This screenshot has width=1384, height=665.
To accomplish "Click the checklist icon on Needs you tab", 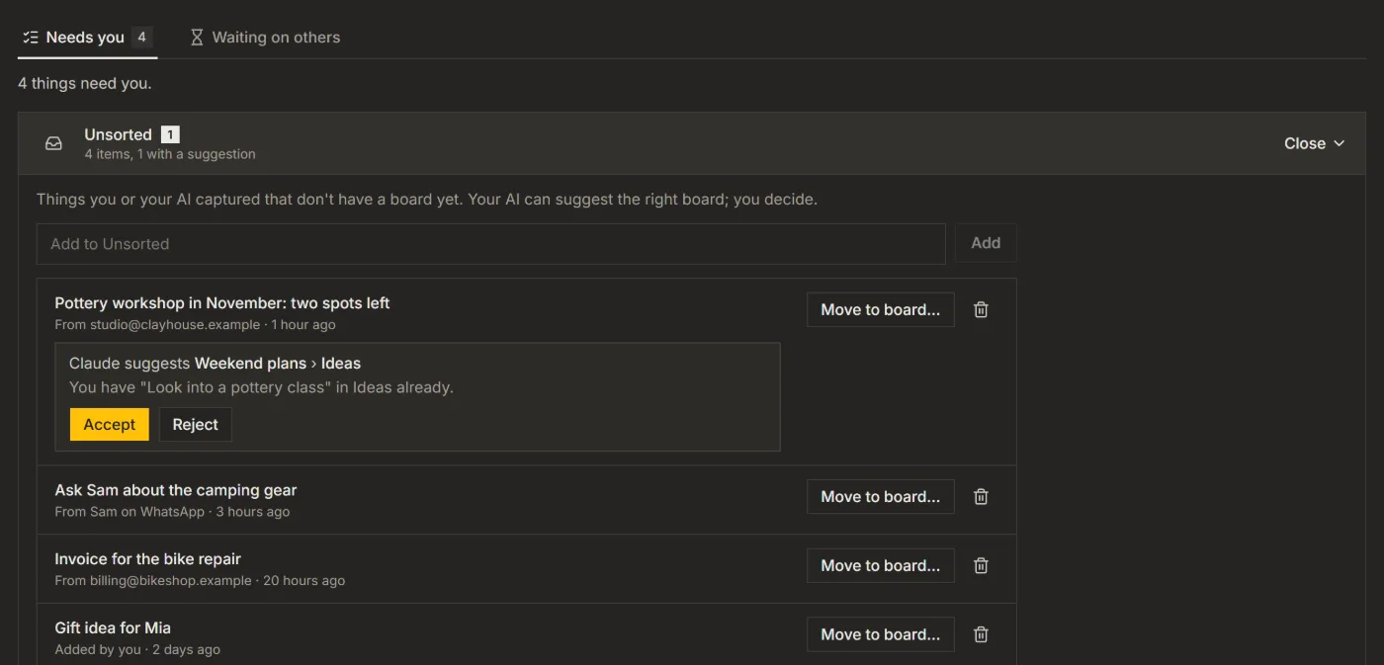I will click(31, 38).
